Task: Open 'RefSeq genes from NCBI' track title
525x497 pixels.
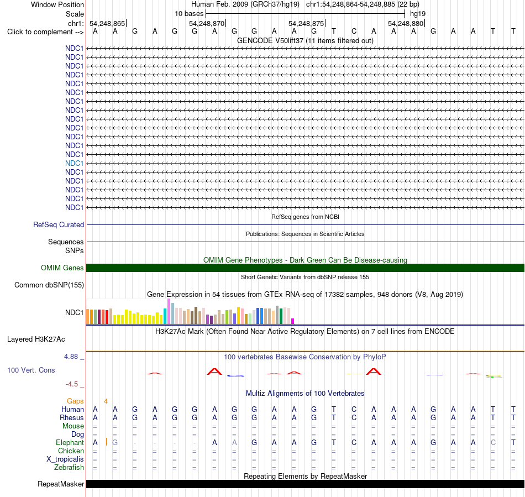Action: [x=305, y=217]
